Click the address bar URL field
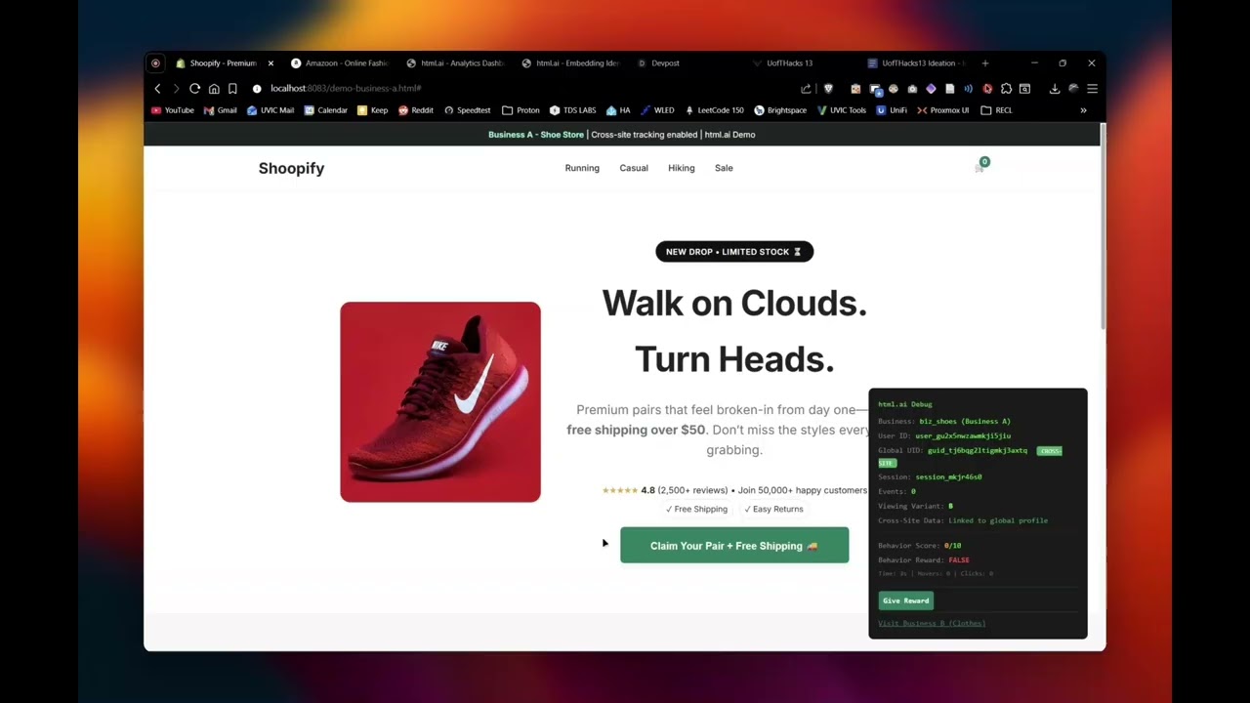 pos(527,89)
